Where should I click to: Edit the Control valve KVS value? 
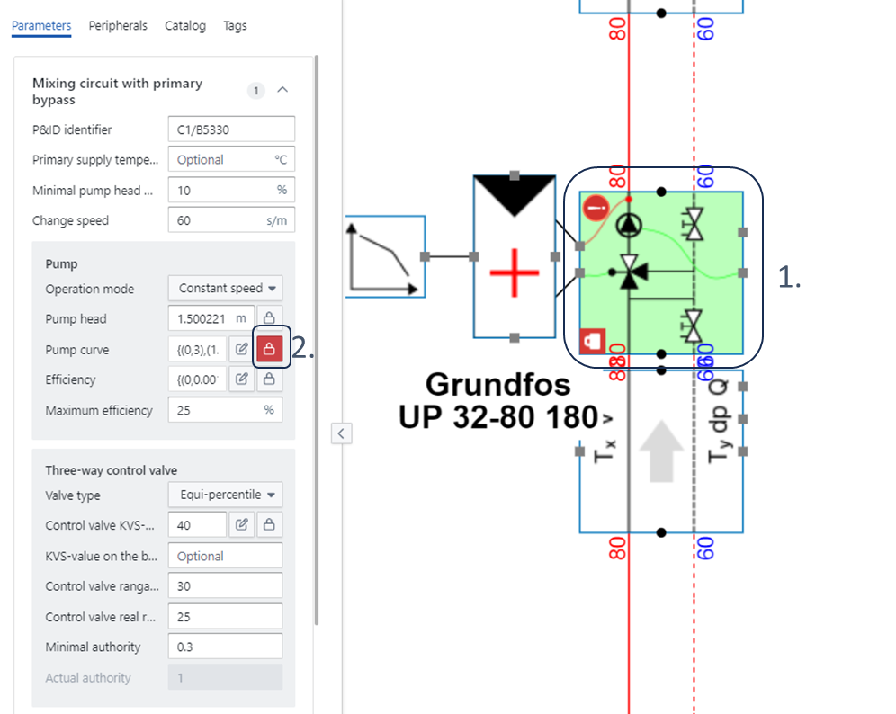(241, 525)
